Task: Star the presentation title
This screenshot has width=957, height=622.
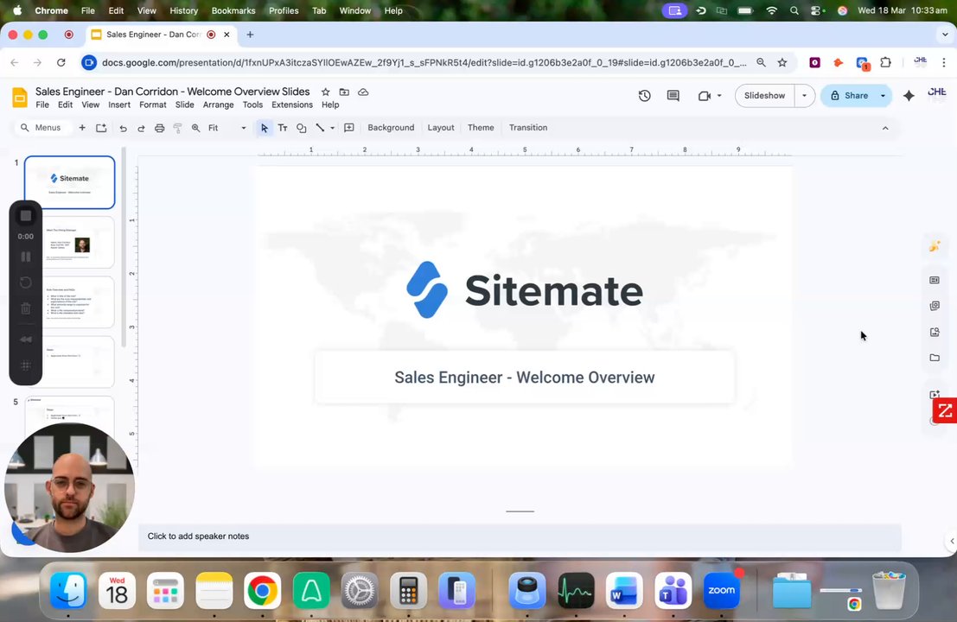Action: coord(325,92)
